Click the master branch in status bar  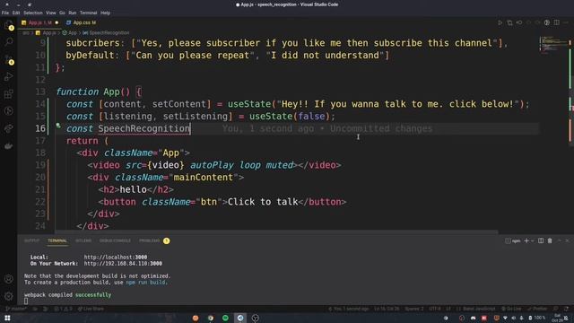[16, 309]
